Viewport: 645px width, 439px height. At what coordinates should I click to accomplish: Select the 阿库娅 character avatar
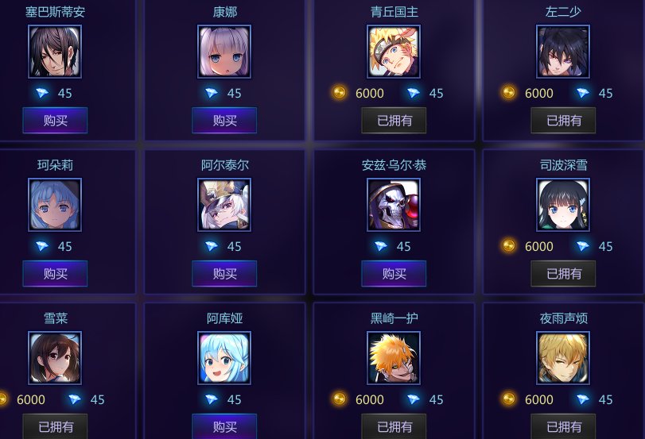tap(224, 358)
